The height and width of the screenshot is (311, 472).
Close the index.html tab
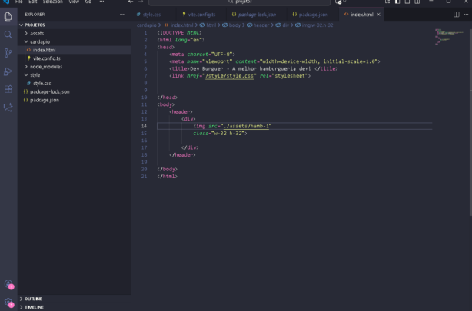tap(378, 15)
